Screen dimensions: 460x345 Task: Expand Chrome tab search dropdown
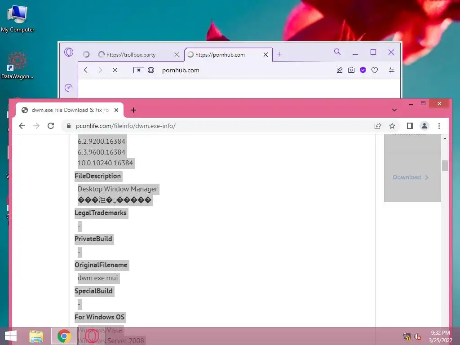click(394, 110)
